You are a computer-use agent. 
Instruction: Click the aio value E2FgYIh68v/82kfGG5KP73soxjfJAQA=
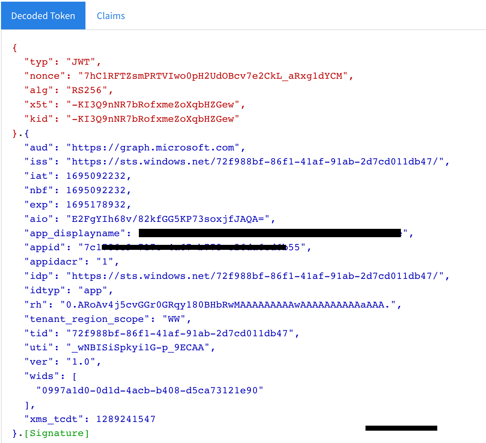point(168,219)
